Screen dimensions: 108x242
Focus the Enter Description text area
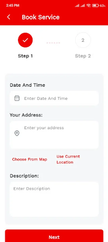click(x=54, y=199)
